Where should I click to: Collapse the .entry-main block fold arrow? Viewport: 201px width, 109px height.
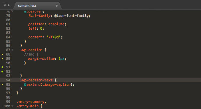13,106
